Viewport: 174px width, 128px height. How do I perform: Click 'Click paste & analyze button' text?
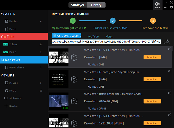pyautogui.click(x=110, y=28)
